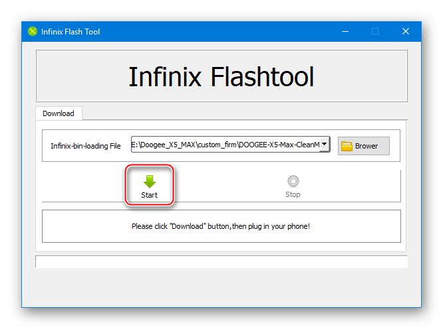Click the Infinix Flashtool heading banner
This screenshot has width=443, height=329.
(222, 76)
